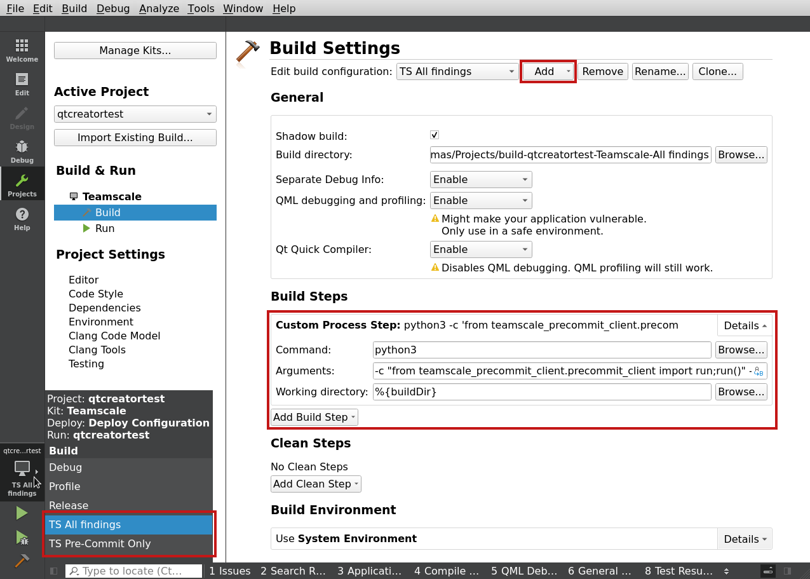Click the Working directory input field
Screen dimensions: 810x579
pos(542,392)
